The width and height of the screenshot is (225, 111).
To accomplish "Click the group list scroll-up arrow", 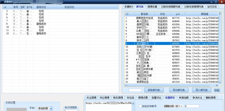I will (220, 13).
